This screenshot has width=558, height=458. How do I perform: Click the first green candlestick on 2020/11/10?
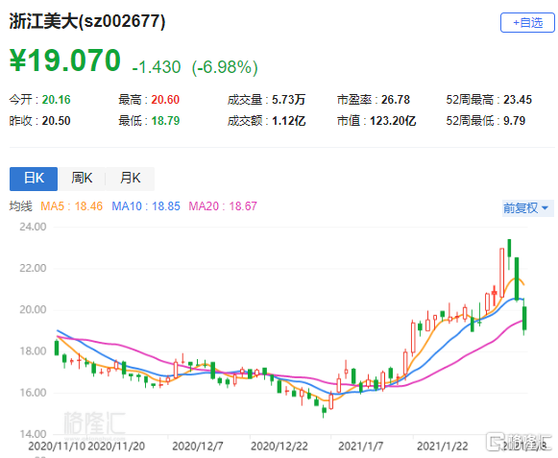point(57,348)
